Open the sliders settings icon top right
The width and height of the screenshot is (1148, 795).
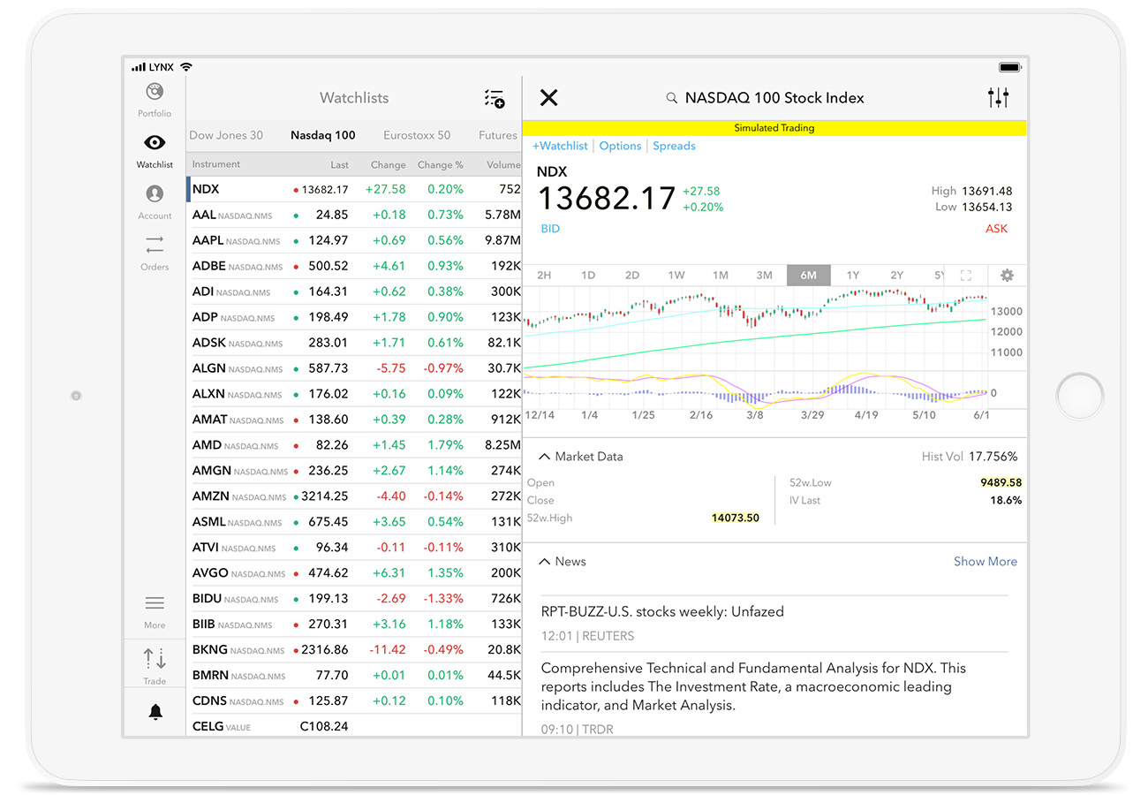(x=999, y=97)
